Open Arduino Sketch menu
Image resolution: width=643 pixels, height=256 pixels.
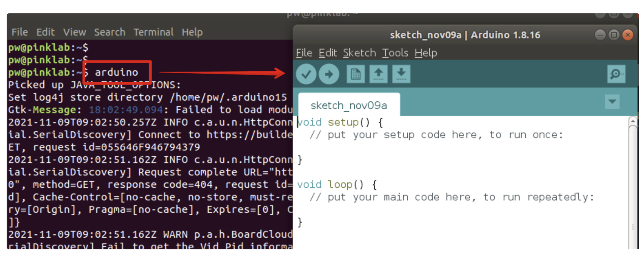tap(359, 53)
